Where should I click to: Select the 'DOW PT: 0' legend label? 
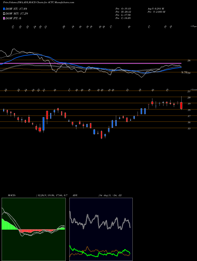coord(13,18)
